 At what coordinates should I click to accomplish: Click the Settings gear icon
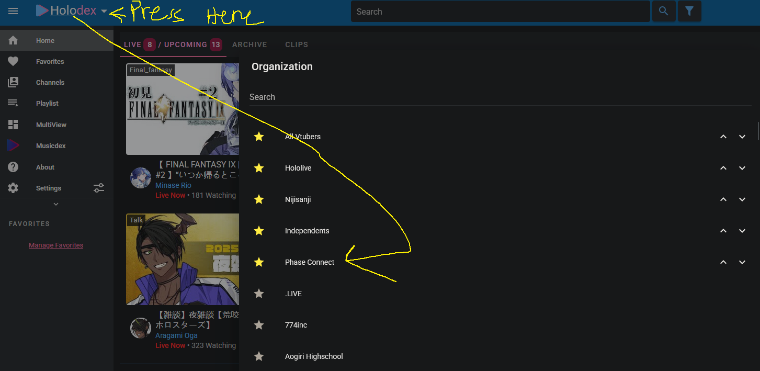13,188
